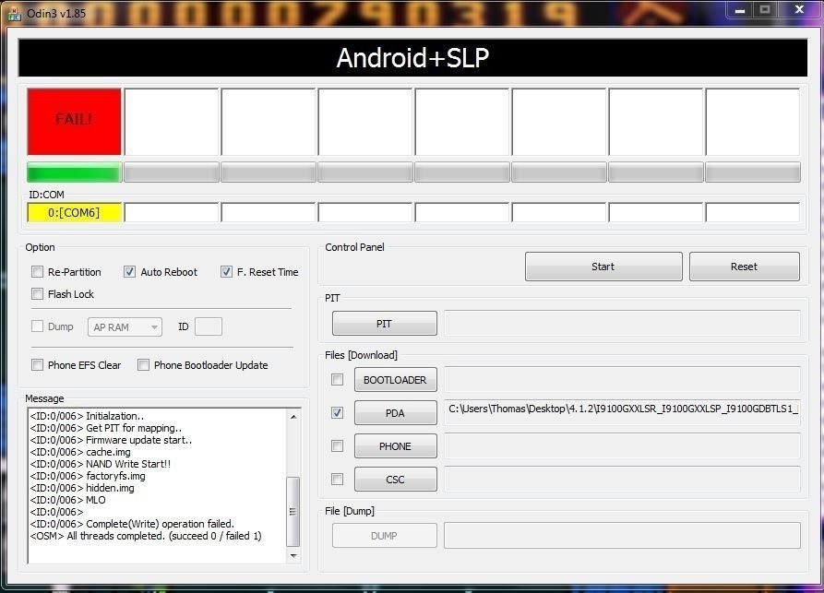This screenshot has width=824, height=593.
Task: Click the Start button
Action: [603, 267]
